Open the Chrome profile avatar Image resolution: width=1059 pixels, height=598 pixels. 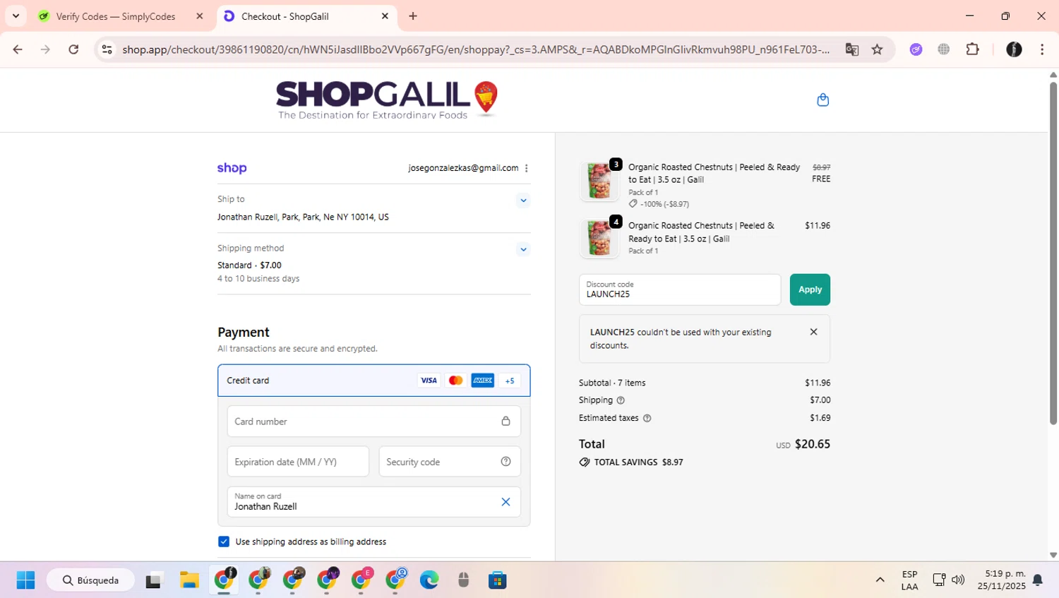pos(1014,49)
